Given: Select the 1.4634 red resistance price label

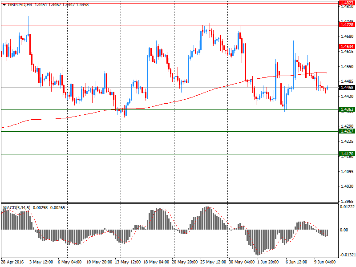Looking at the screenshot, I should coord(347,47).
